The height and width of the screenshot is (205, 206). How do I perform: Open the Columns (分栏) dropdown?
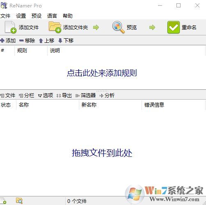(27, 96)
